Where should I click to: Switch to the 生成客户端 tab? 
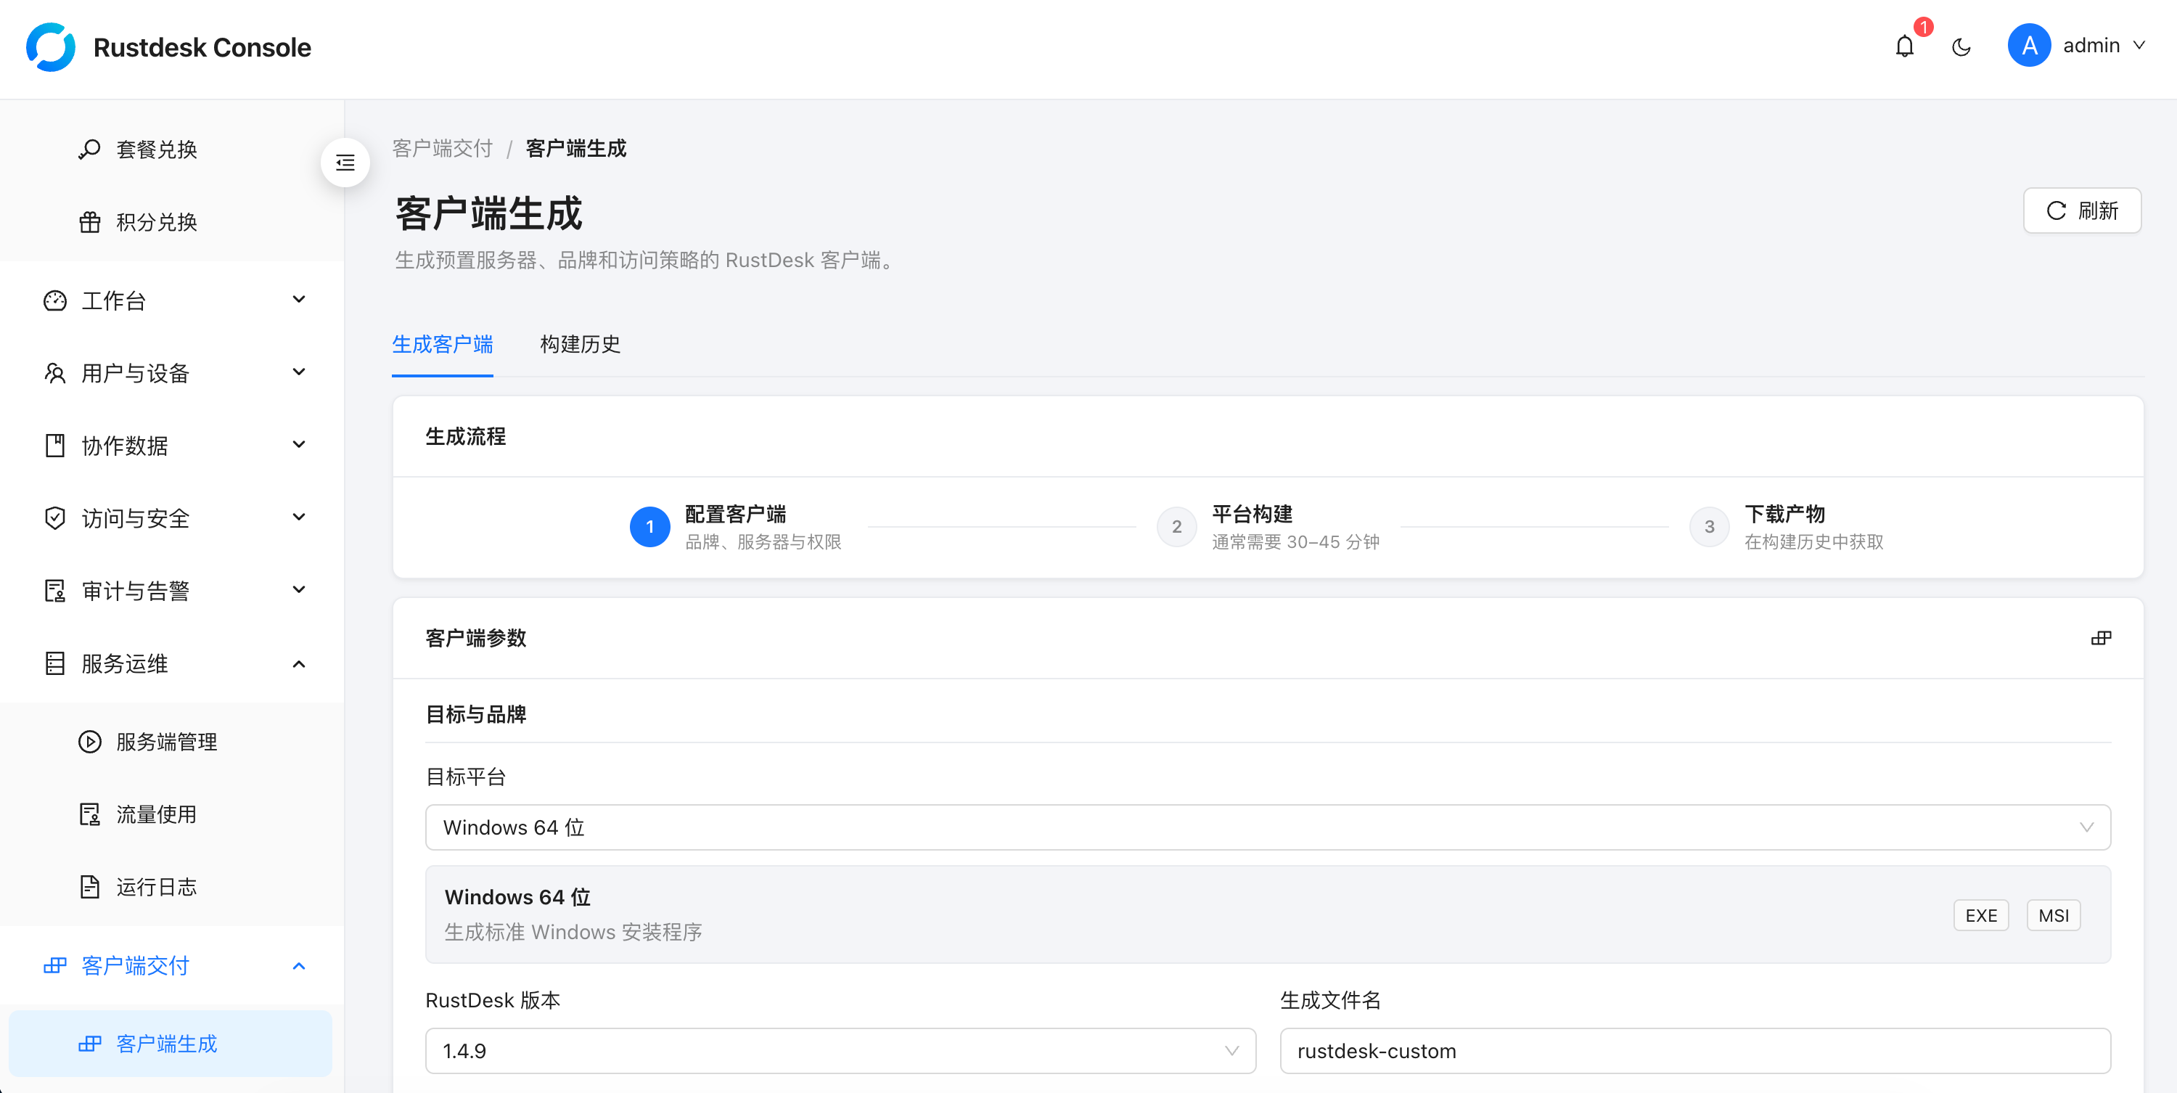pos(442,344)
